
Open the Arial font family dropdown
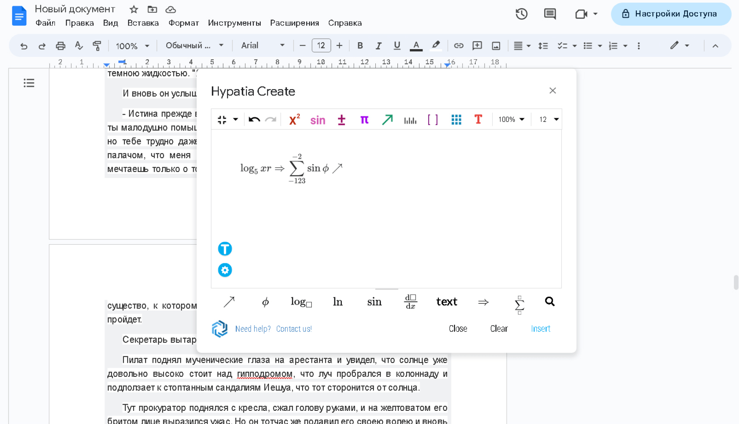tap(263, 46)
